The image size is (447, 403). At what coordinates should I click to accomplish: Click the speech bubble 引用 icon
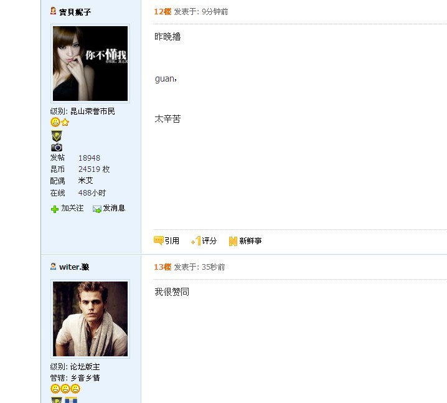159,240
